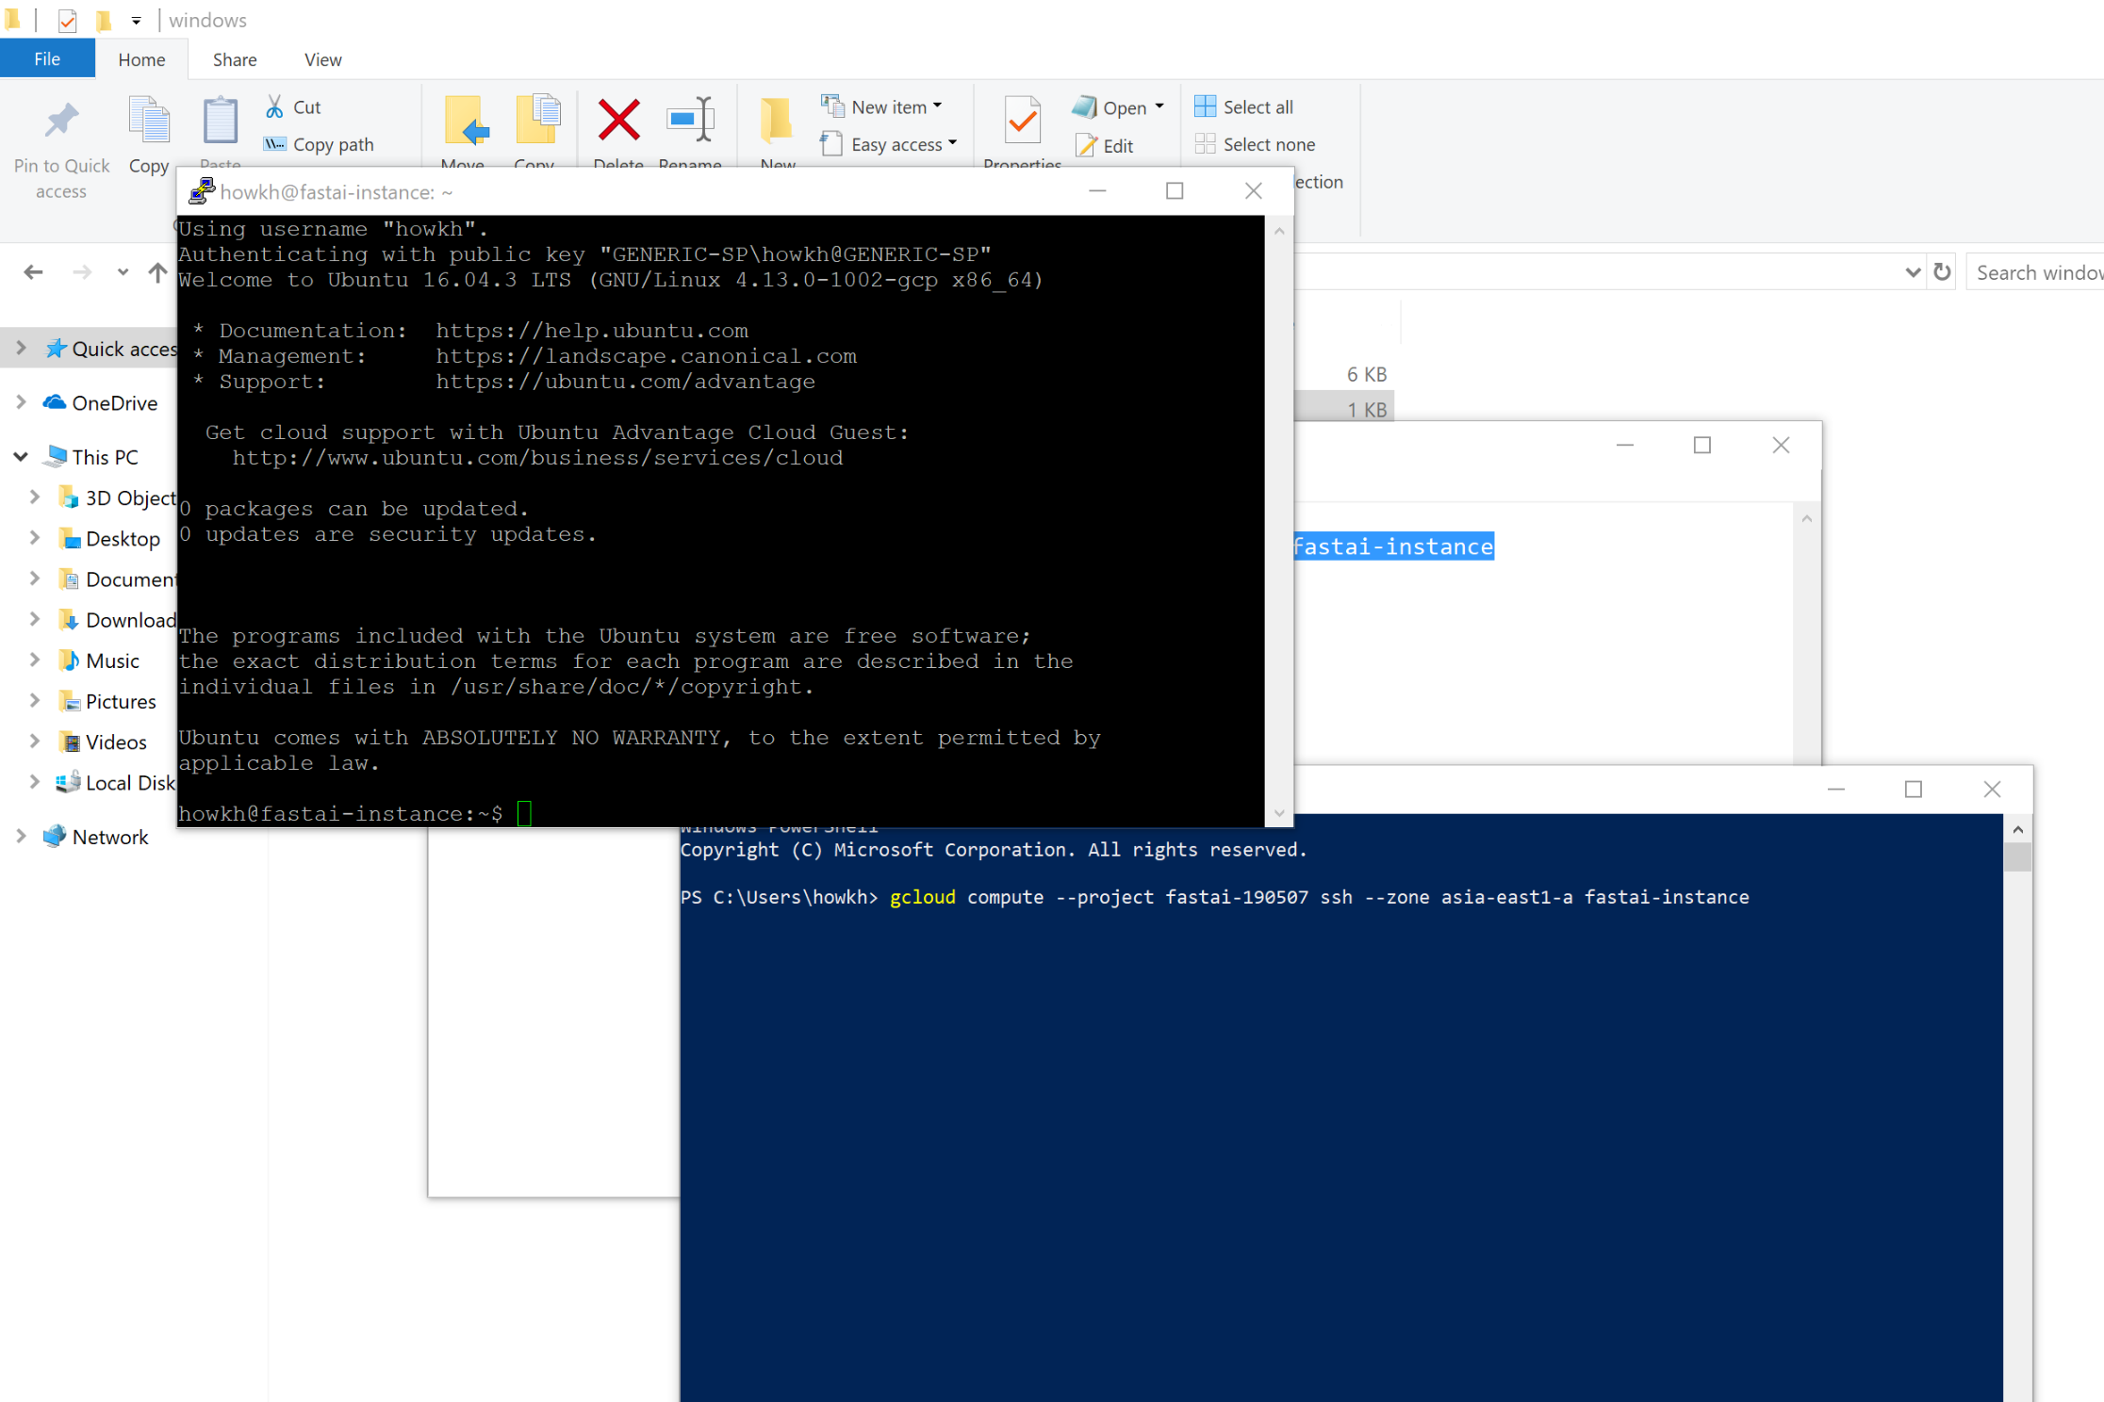This screenshot has width=2104, height=1402.
Task: Expand the Quick access tree node
Action: click(x=21, y=348)
